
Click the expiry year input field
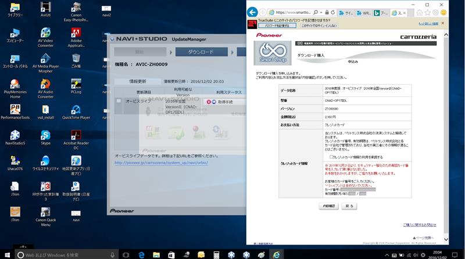[x=363, y=193]
